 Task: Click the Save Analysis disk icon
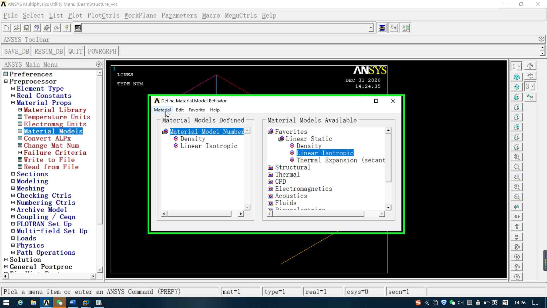(26, 28)
